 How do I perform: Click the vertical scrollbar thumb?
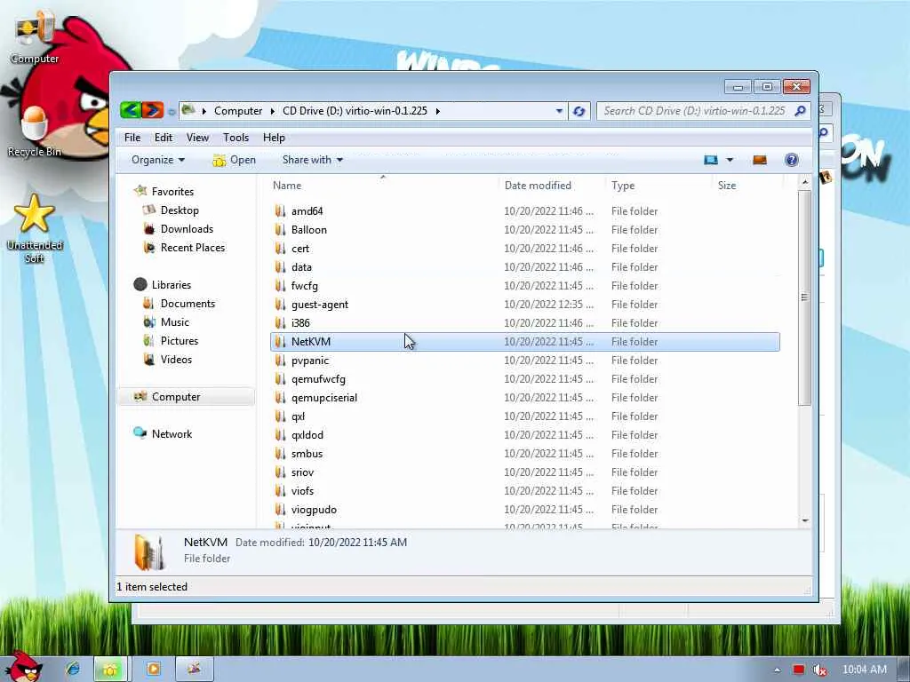coord(803,297)
